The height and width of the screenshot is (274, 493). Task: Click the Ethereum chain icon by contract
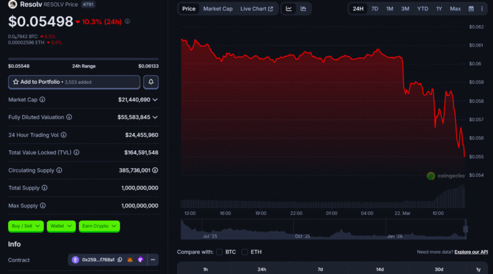click(x=75, y=260)
